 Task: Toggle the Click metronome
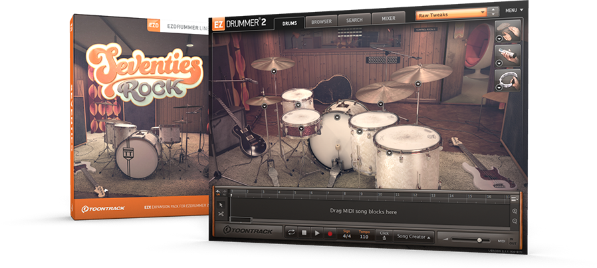pyautogui.click(x=384, y=235)
